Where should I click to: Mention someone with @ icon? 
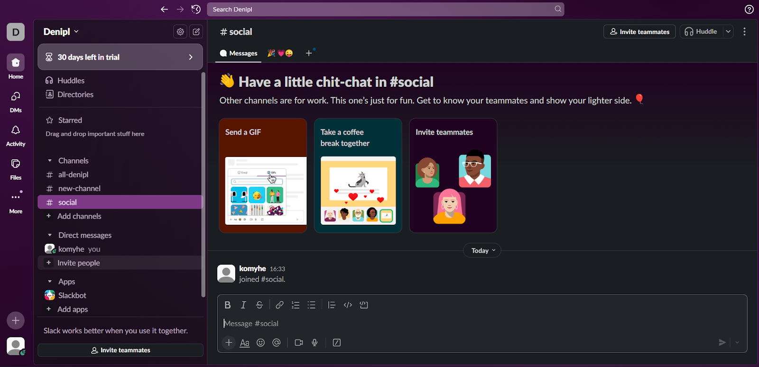click(277, 342)
